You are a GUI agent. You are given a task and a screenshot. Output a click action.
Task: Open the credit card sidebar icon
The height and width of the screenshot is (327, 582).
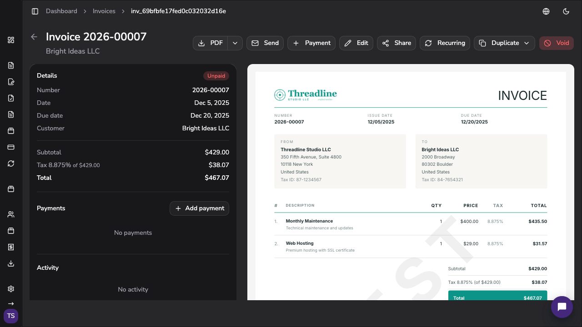click(x=11, y=147)
